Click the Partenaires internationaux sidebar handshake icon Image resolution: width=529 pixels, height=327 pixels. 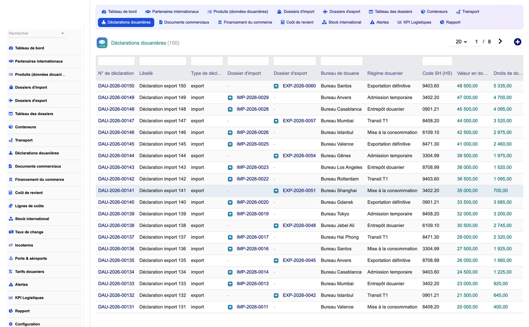click(x=11, y=61)
